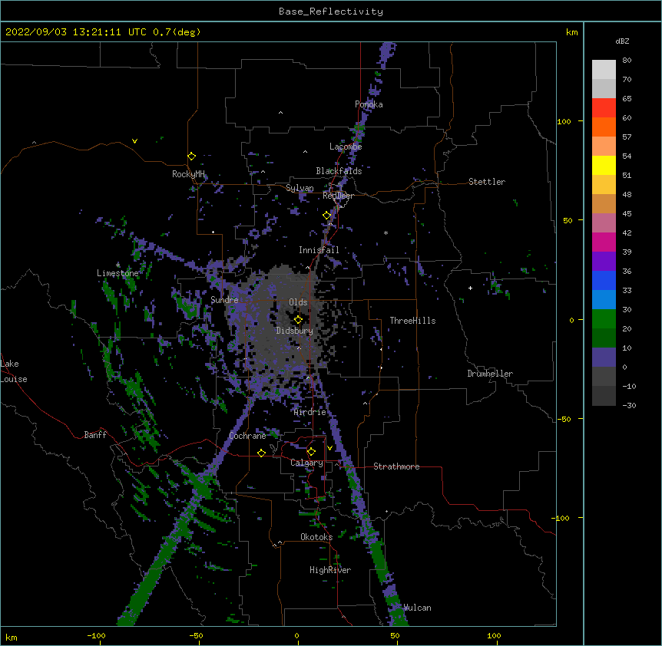Click the Cochrane label
This screenshot has width=662, height=646.
(x=247, y=436)
